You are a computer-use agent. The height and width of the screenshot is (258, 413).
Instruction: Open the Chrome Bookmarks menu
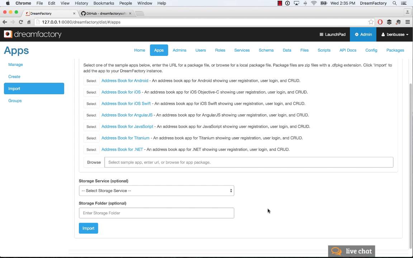(x=104, y=3)
